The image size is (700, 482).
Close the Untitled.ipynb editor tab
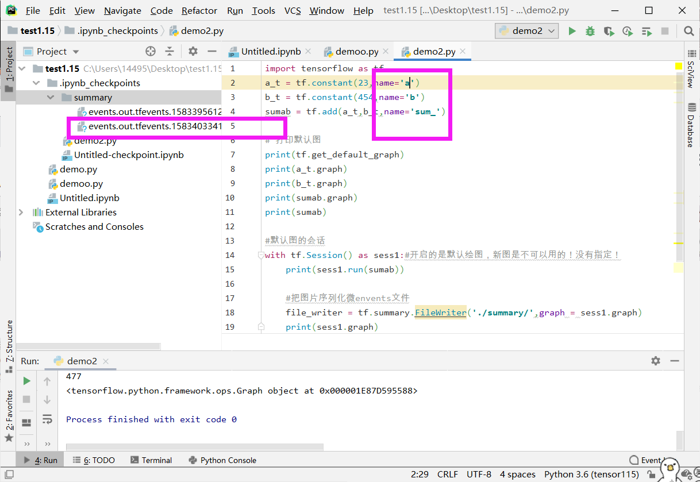(x=307, y=51)
